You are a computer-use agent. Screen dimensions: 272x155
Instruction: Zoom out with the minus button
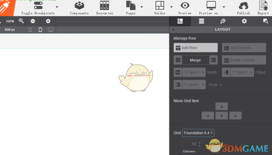pyautogui.click(x=33, y=21)
